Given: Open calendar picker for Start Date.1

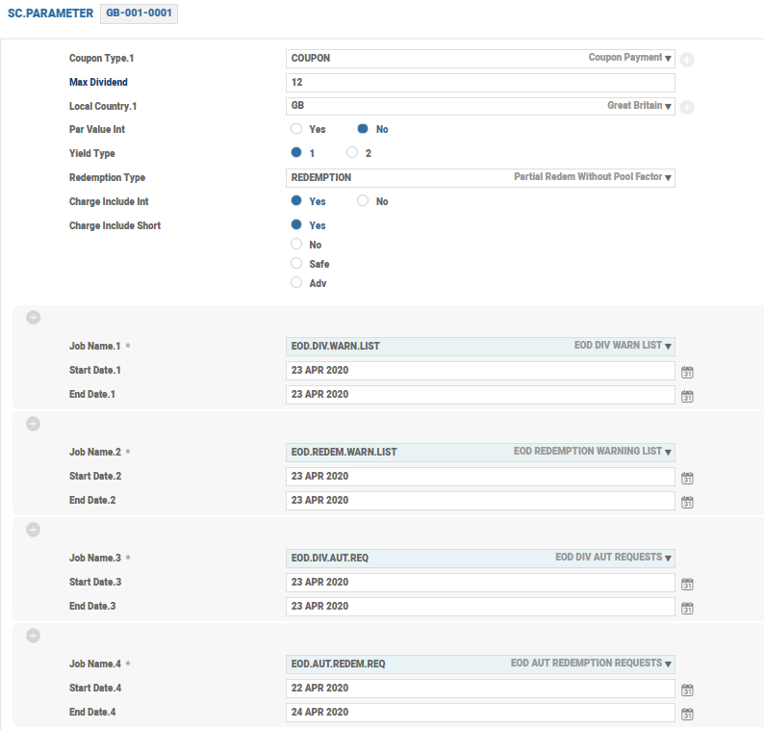Looking at the screenshot, I should pyautogui.click(x=687, y=372).
